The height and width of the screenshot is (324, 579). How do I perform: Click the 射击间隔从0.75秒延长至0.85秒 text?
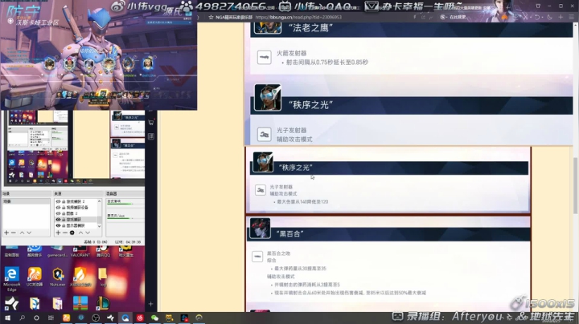[326, 63]
